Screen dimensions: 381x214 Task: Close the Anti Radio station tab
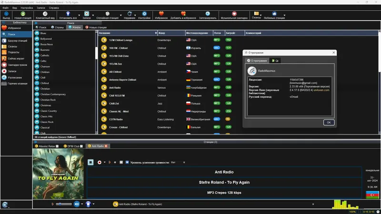pos(106,146)
